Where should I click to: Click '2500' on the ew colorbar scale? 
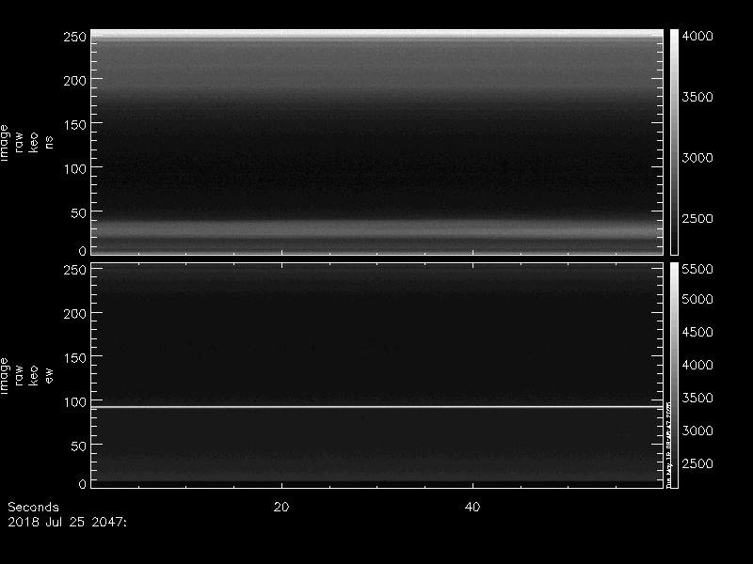697,463
